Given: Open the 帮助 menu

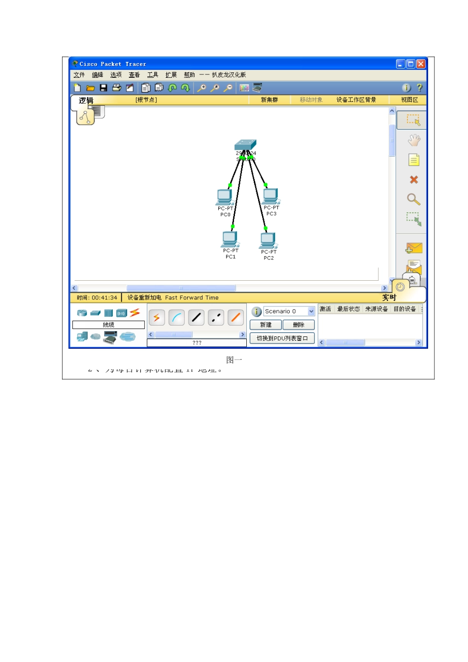Looking at the screenshot, I should click(x=190, y=75).
